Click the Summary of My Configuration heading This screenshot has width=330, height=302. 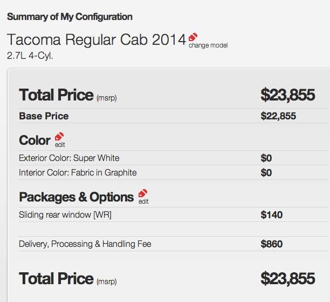click(x=70, y=17)
